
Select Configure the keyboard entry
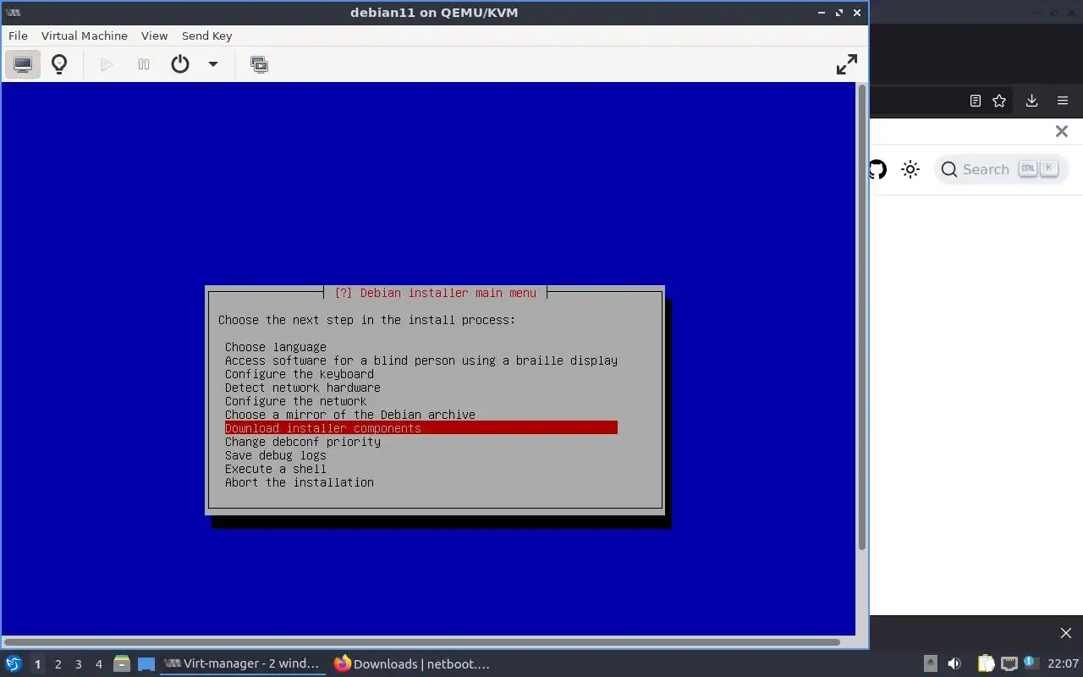coord(300,374)
